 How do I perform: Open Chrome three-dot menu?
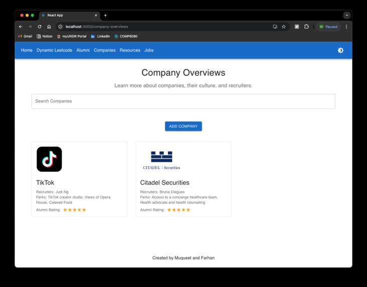(346, 27)
